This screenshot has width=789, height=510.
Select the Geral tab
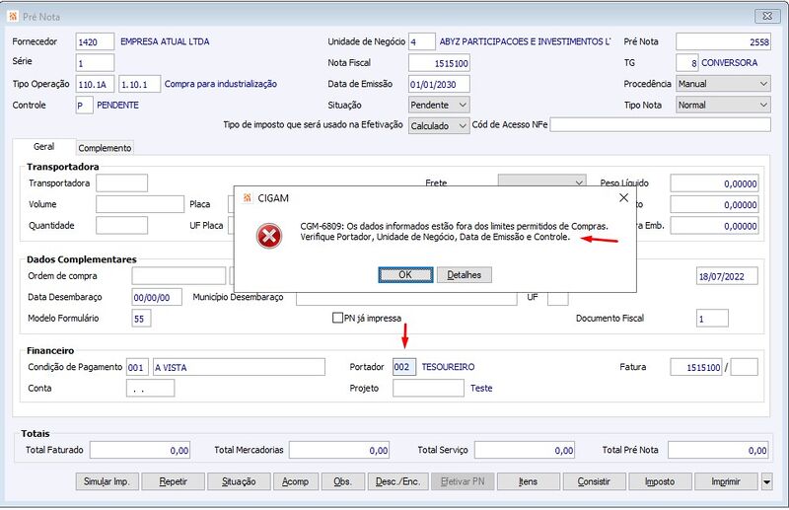pyautogui.click(x=43, y=147)
